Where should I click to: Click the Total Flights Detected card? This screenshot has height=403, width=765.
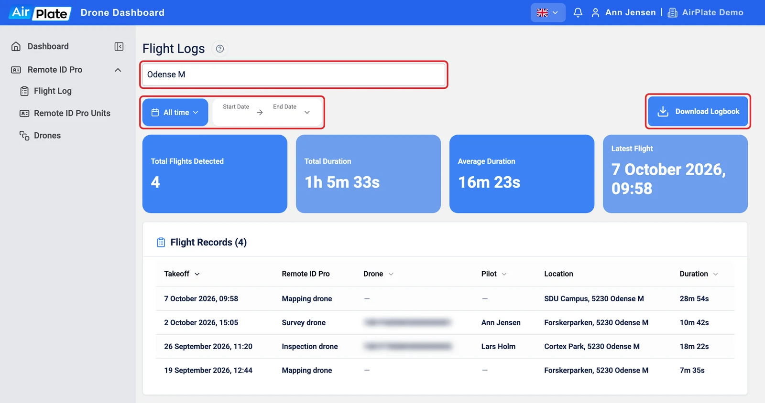[x=215, y=174]
